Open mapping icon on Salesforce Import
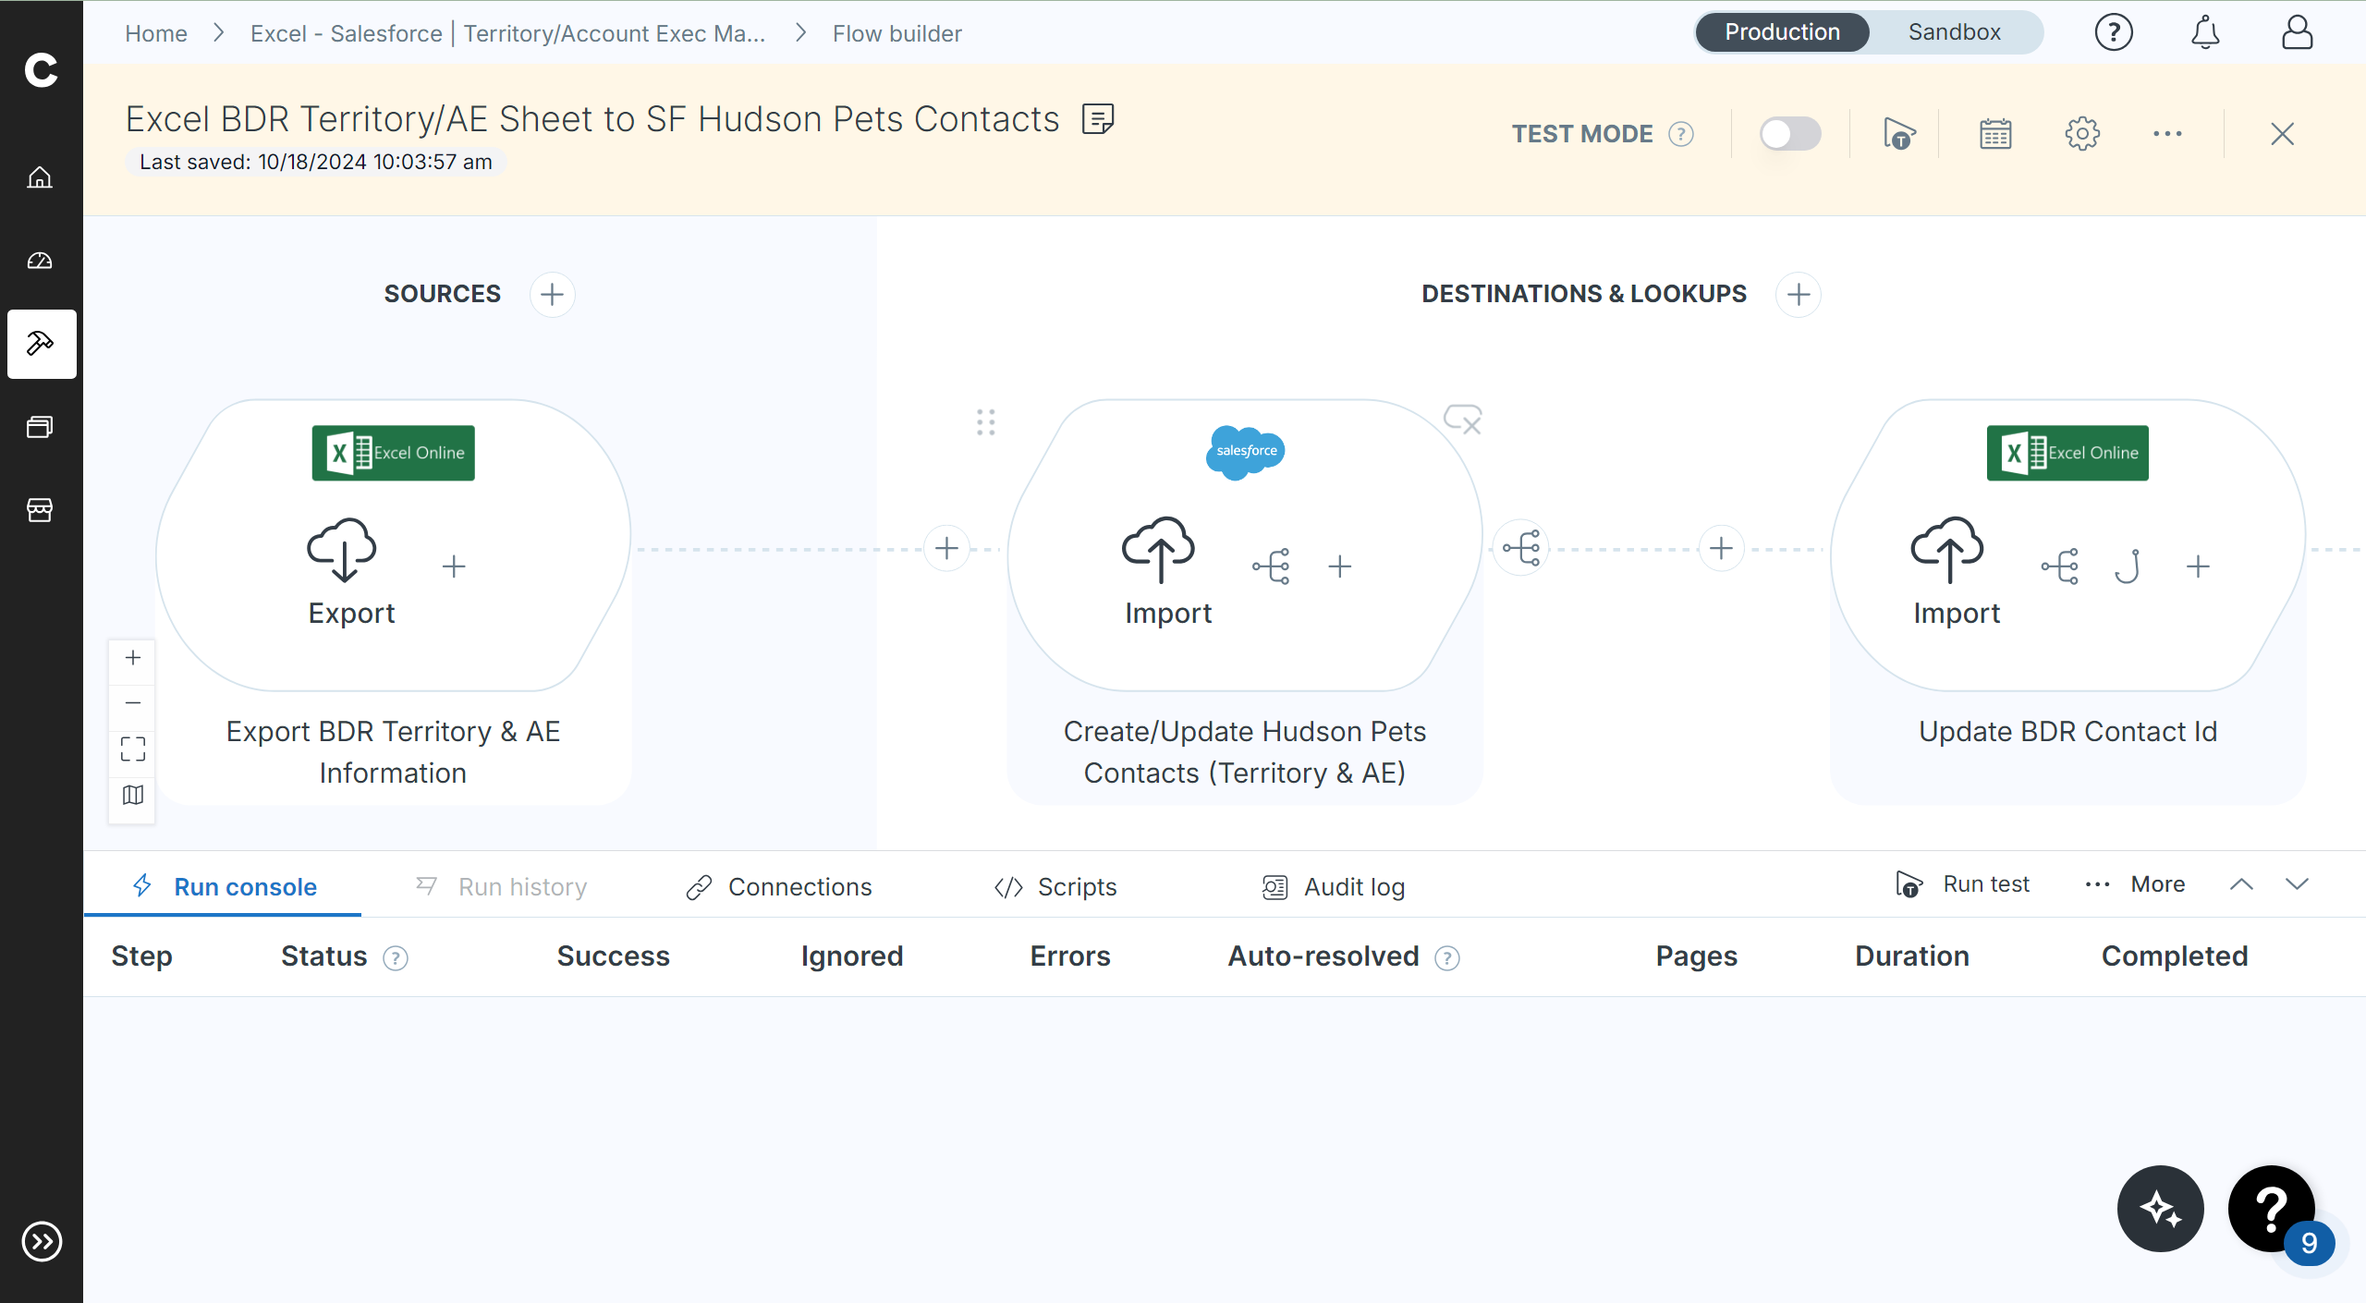 [x=1272, y=566]
